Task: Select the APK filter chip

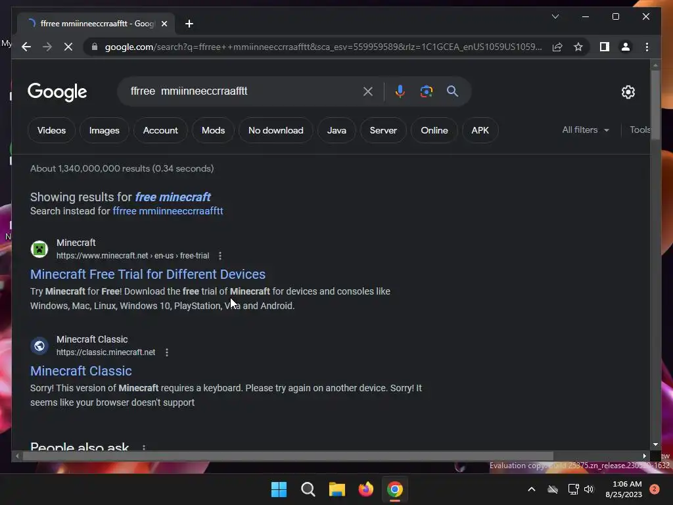Action: point(480,130)
